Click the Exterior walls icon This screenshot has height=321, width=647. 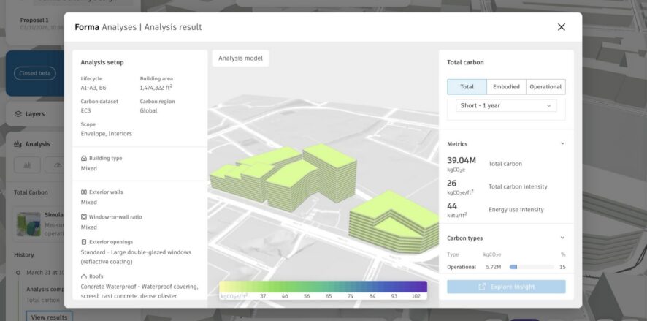pyautogui.click(x=84, y=192)
